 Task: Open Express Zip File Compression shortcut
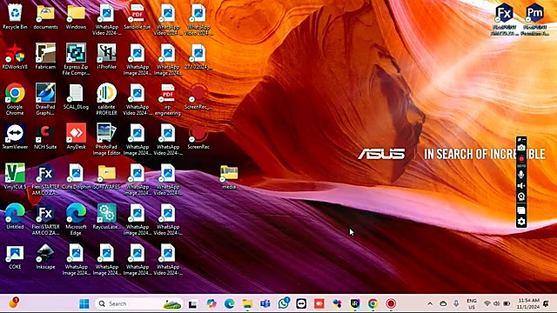(76, 59)
